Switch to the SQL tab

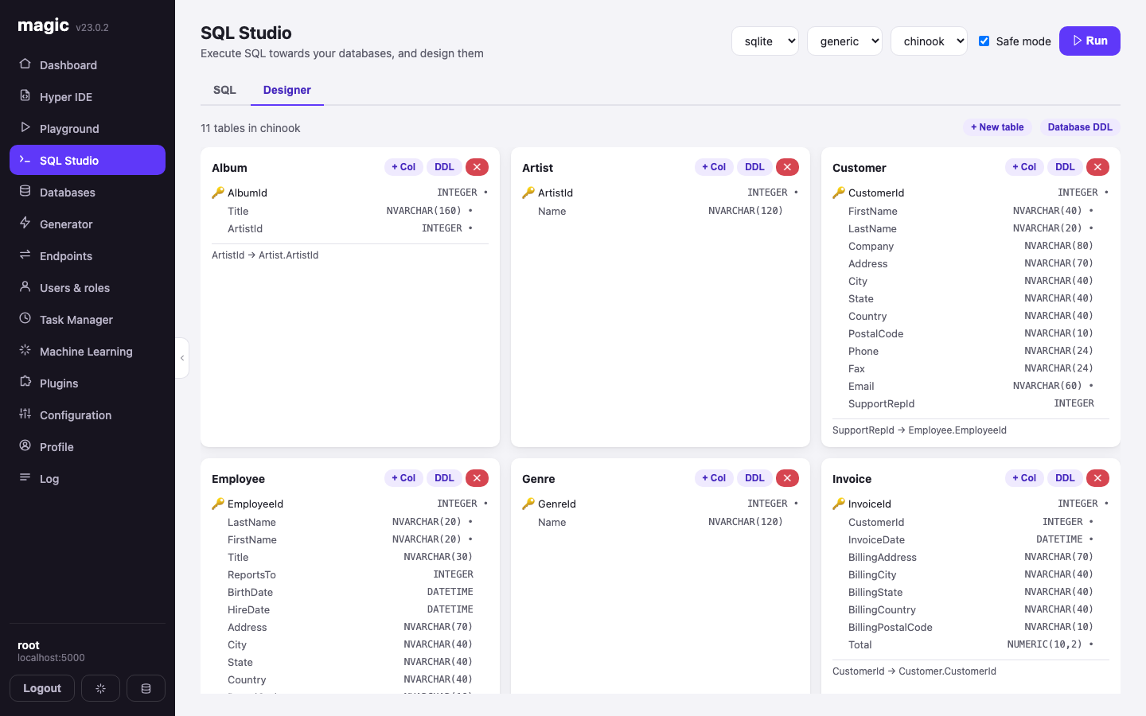pyautogui.click(x=224, y=90)
